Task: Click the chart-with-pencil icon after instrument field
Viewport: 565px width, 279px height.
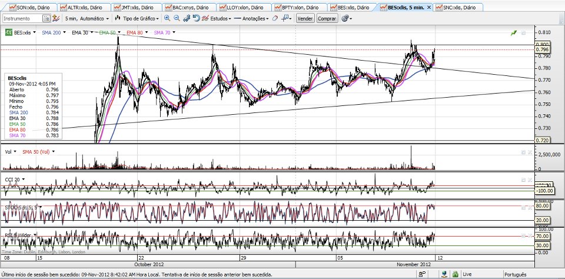Action: (x=56, y=18)
